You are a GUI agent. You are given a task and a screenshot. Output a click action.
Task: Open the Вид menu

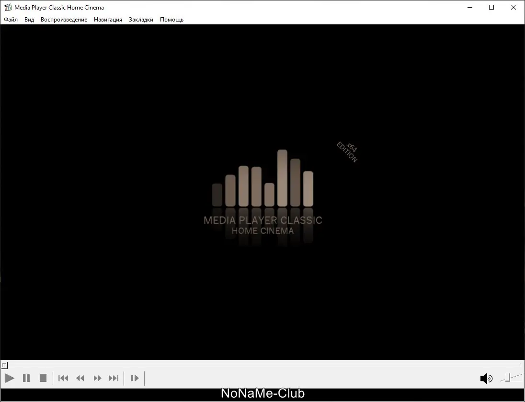pyautogui.click(x=29, y=20)
